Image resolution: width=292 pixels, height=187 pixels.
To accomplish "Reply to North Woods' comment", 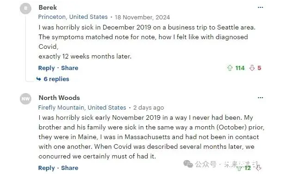I will [47, 168].
